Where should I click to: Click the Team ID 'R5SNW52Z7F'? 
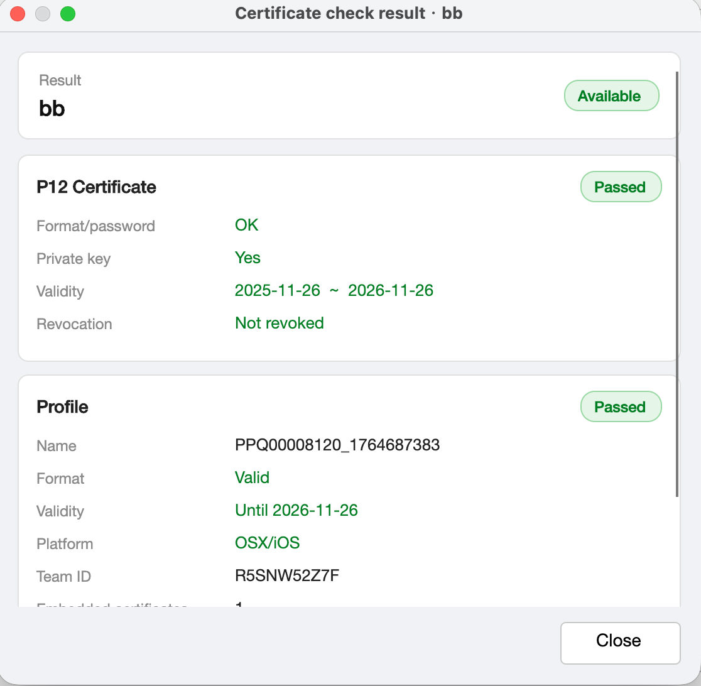(x=286, y=575)
